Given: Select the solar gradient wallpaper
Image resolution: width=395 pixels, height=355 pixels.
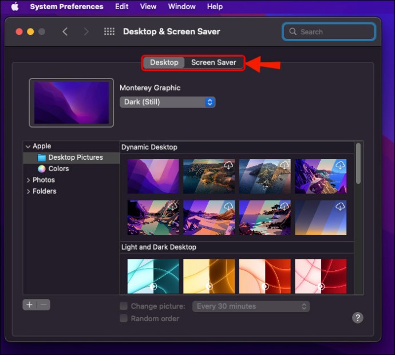Looking at the screenshot, I should pyautogui.click(x=321, y=218).
